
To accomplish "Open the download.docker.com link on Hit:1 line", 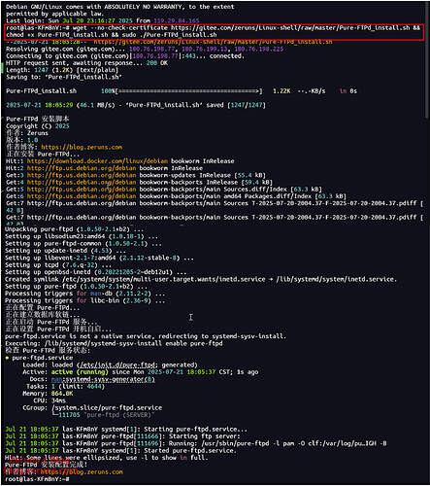I will (97, 161).
